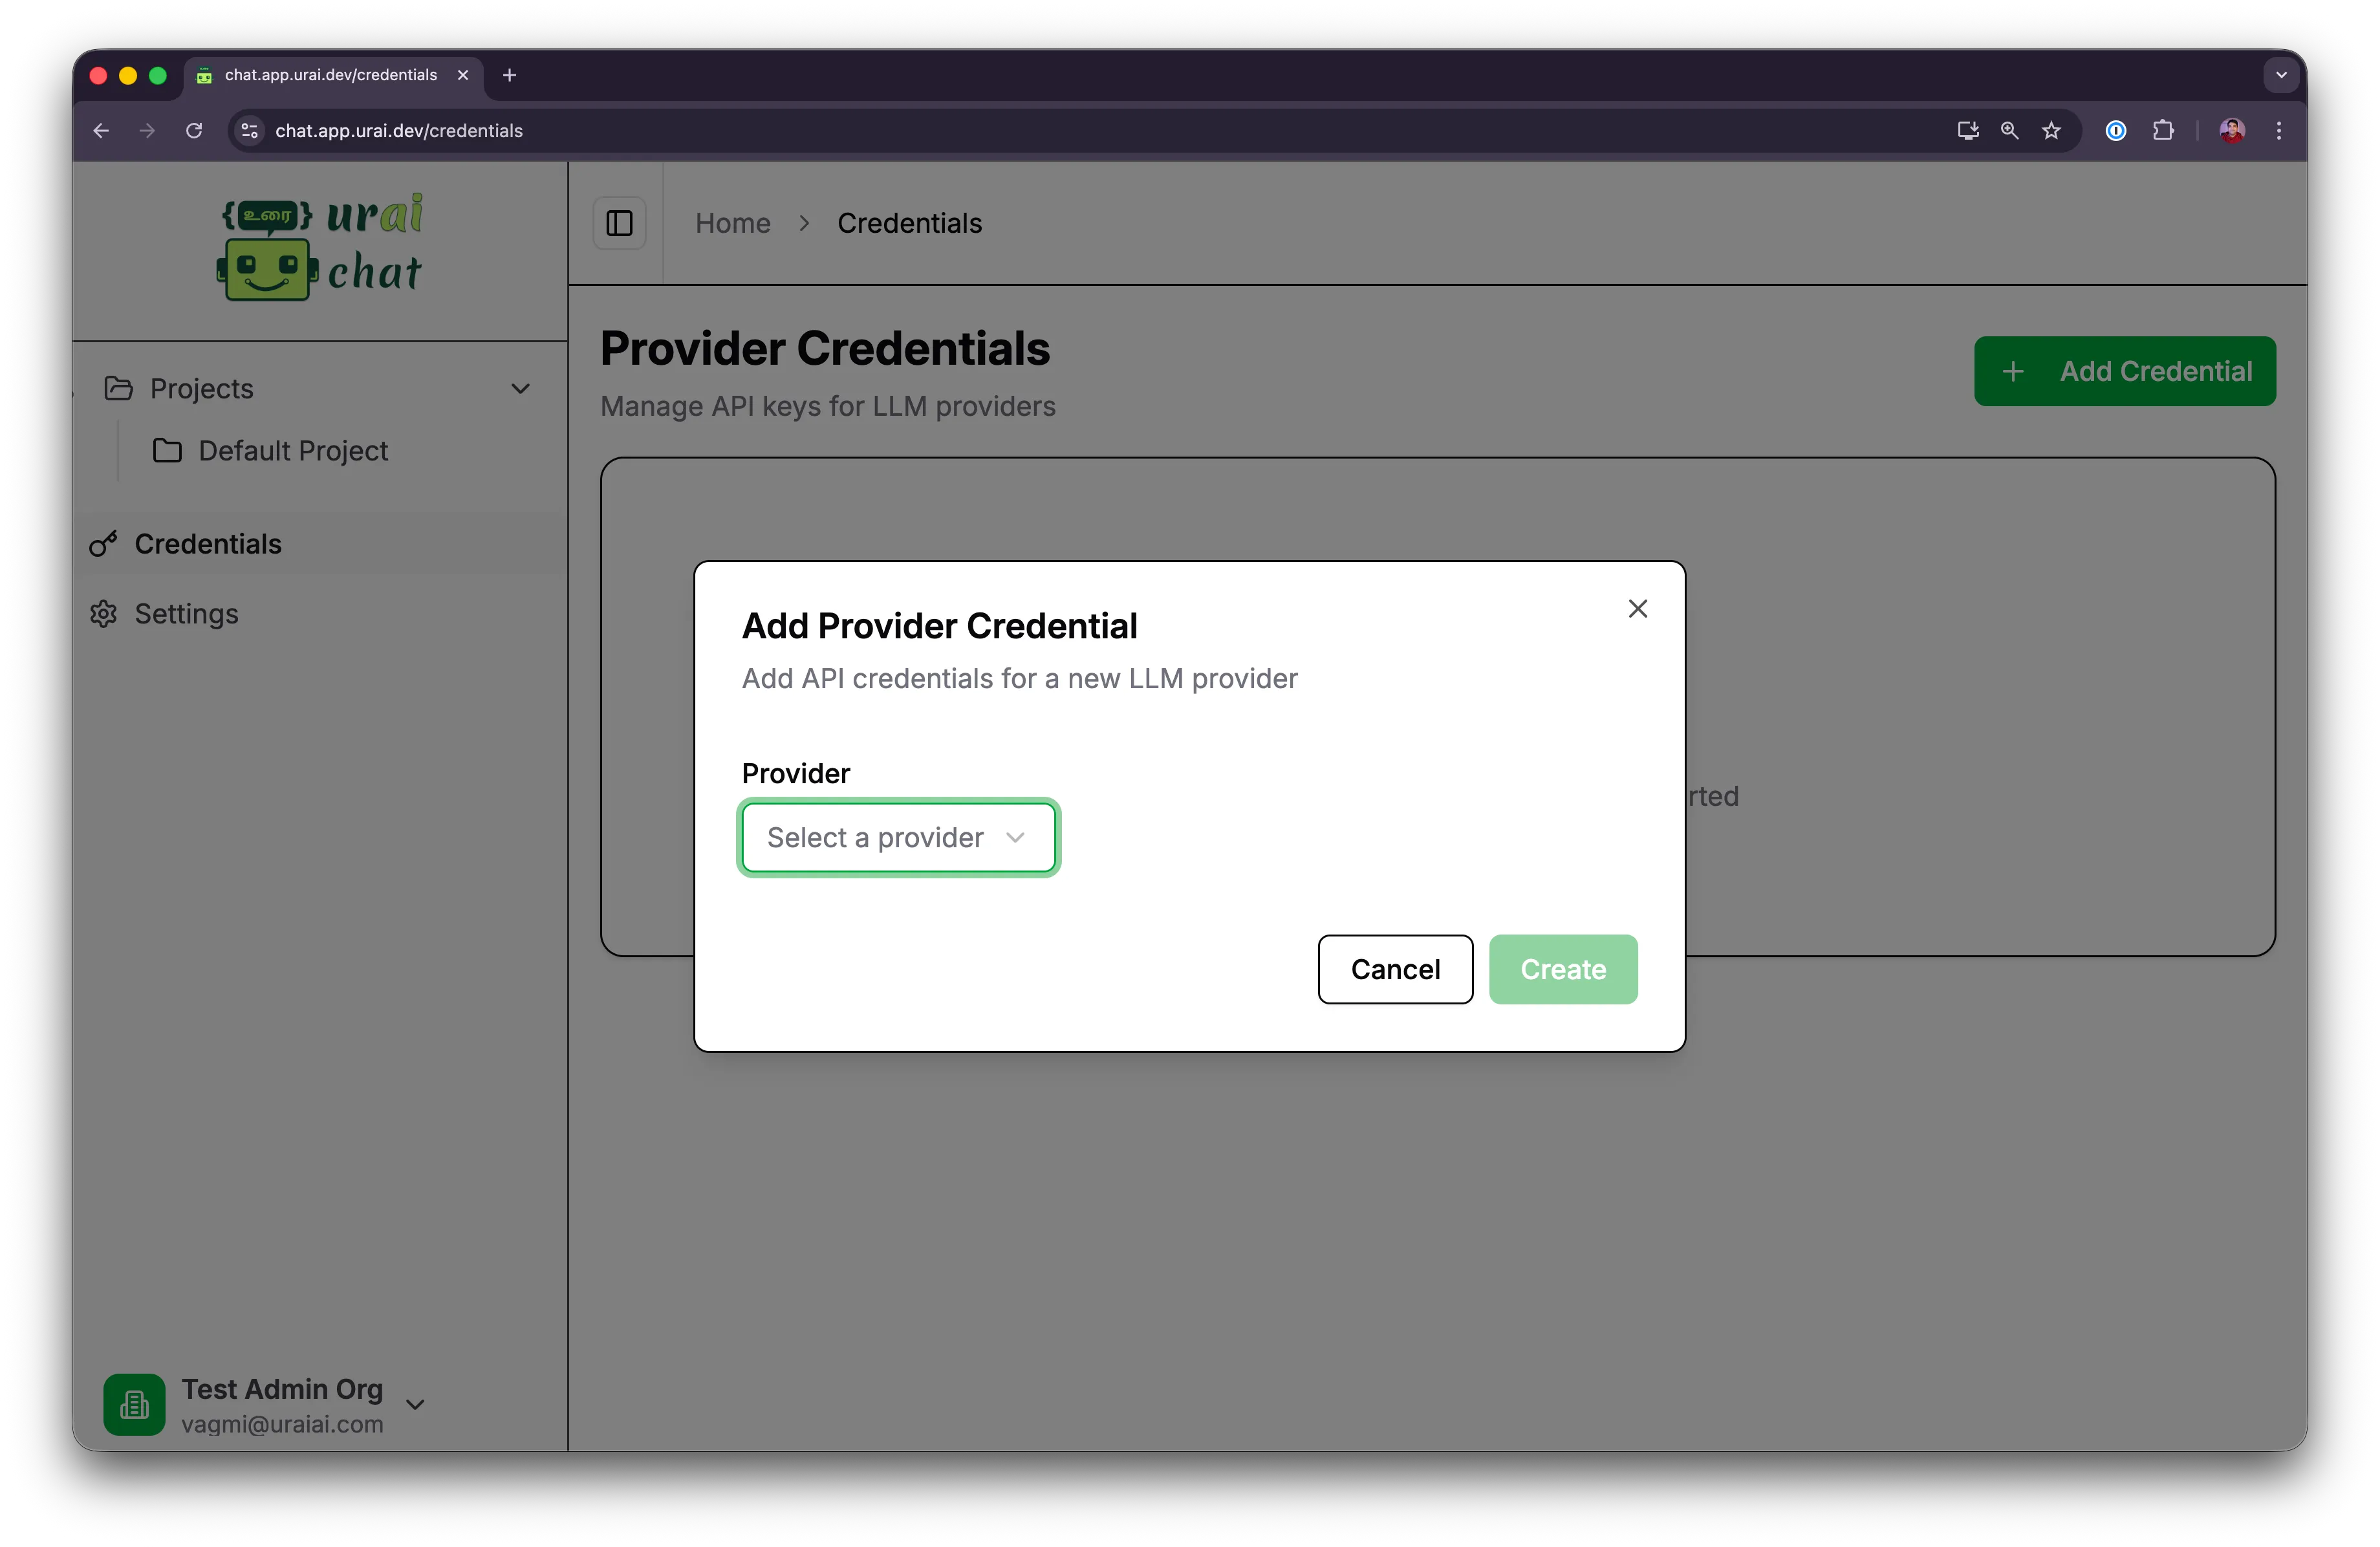Click the Provider field label
This screenshot has height=1547, width=2380.
(796, 774)
